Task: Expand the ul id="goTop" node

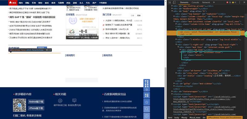Action: click(x=174, y=84)
